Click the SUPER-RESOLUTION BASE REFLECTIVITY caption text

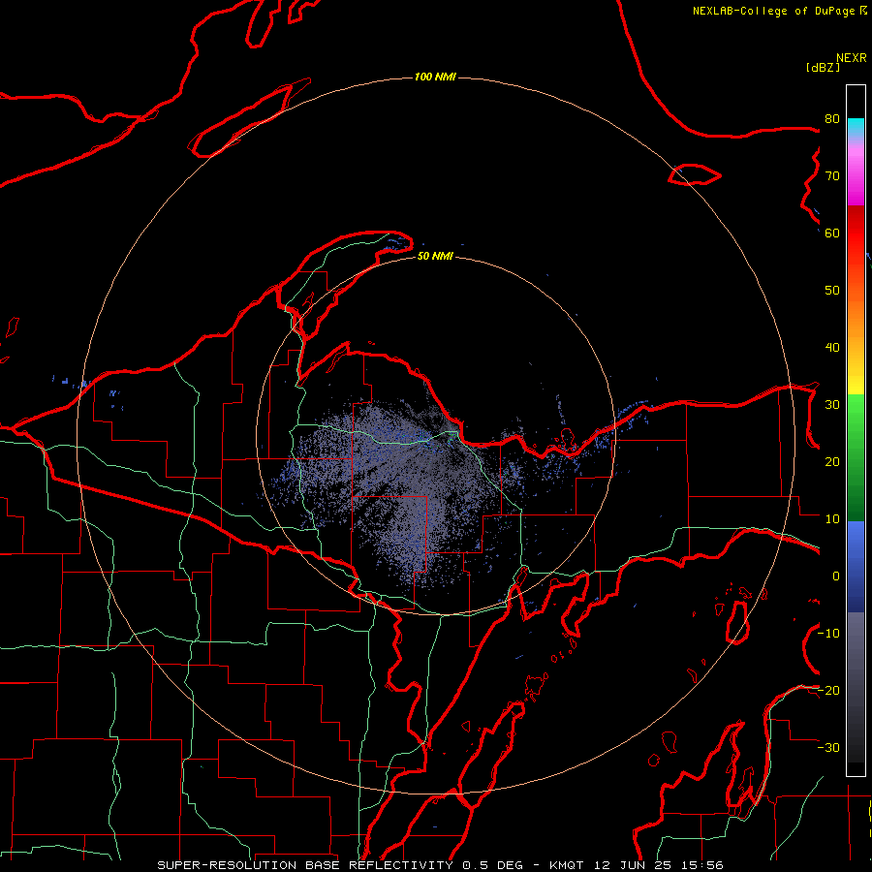305,865
